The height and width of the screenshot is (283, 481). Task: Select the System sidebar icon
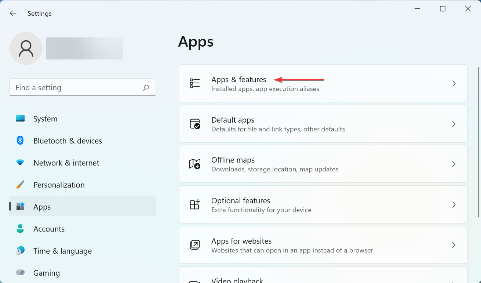(x=20, y=118)
